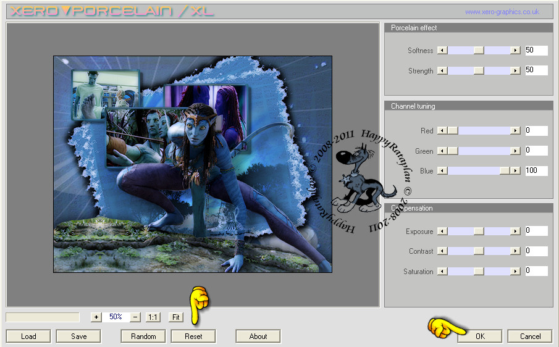Click the Softness slider left arrow
Image resolution: width=559 pixels, height=347 pixels.
tap(442, 50)
